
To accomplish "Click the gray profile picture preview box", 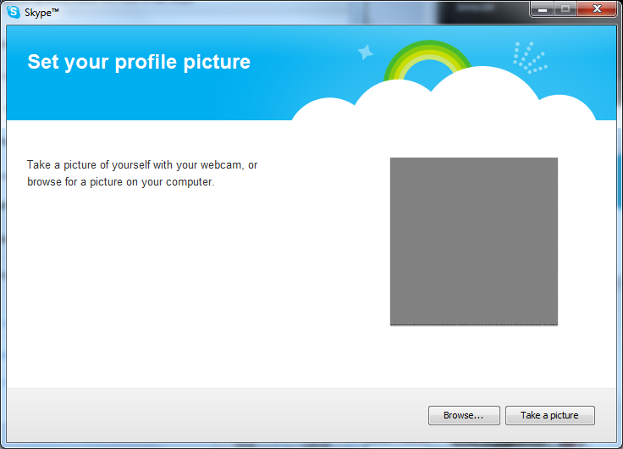I will 473,241.
